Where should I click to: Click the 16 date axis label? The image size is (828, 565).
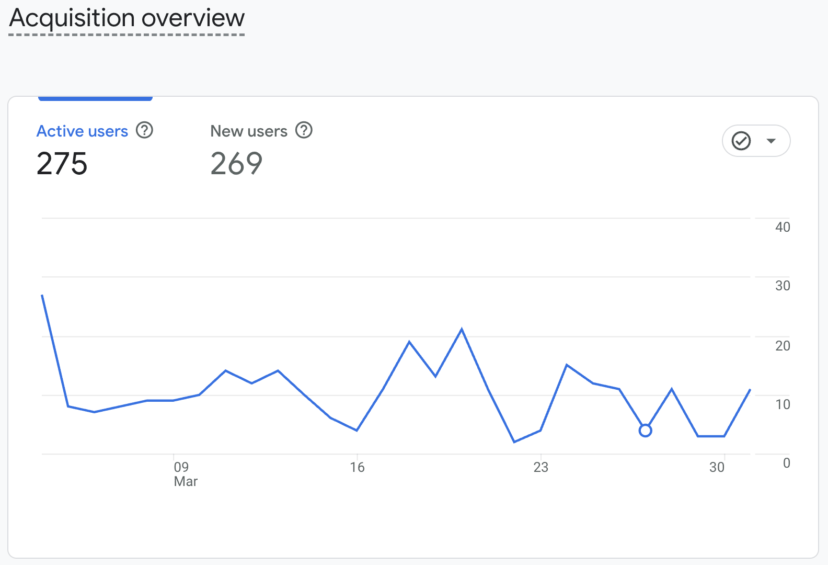click(357, 467)
